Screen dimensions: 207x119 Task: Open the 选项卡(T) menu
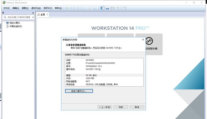tap(48, 8)
